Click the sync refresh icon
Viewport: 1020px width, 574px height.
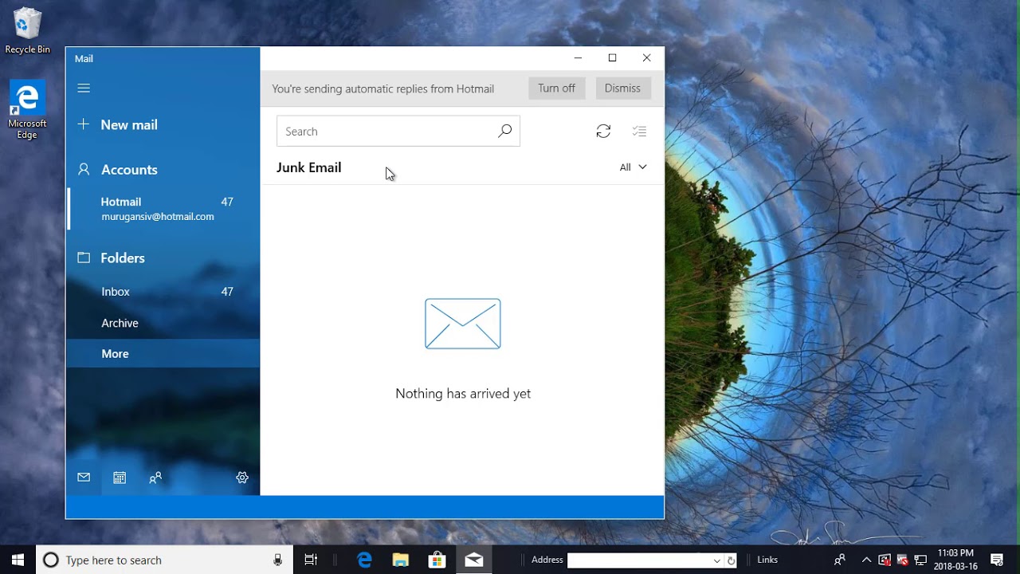(603, 132)
